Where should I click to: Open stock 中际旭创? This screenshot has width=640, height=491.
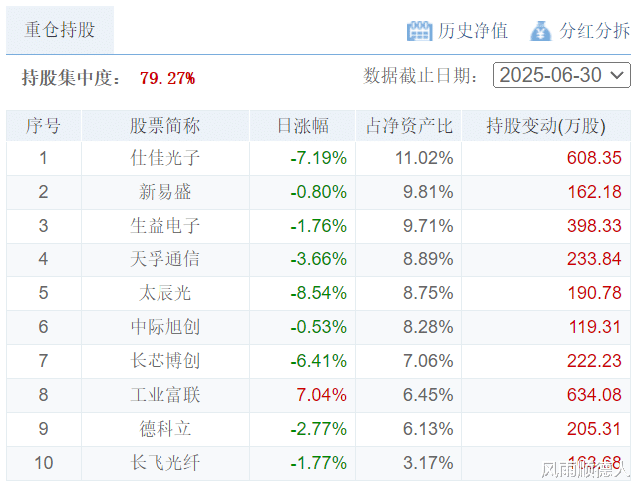[165, 327]
